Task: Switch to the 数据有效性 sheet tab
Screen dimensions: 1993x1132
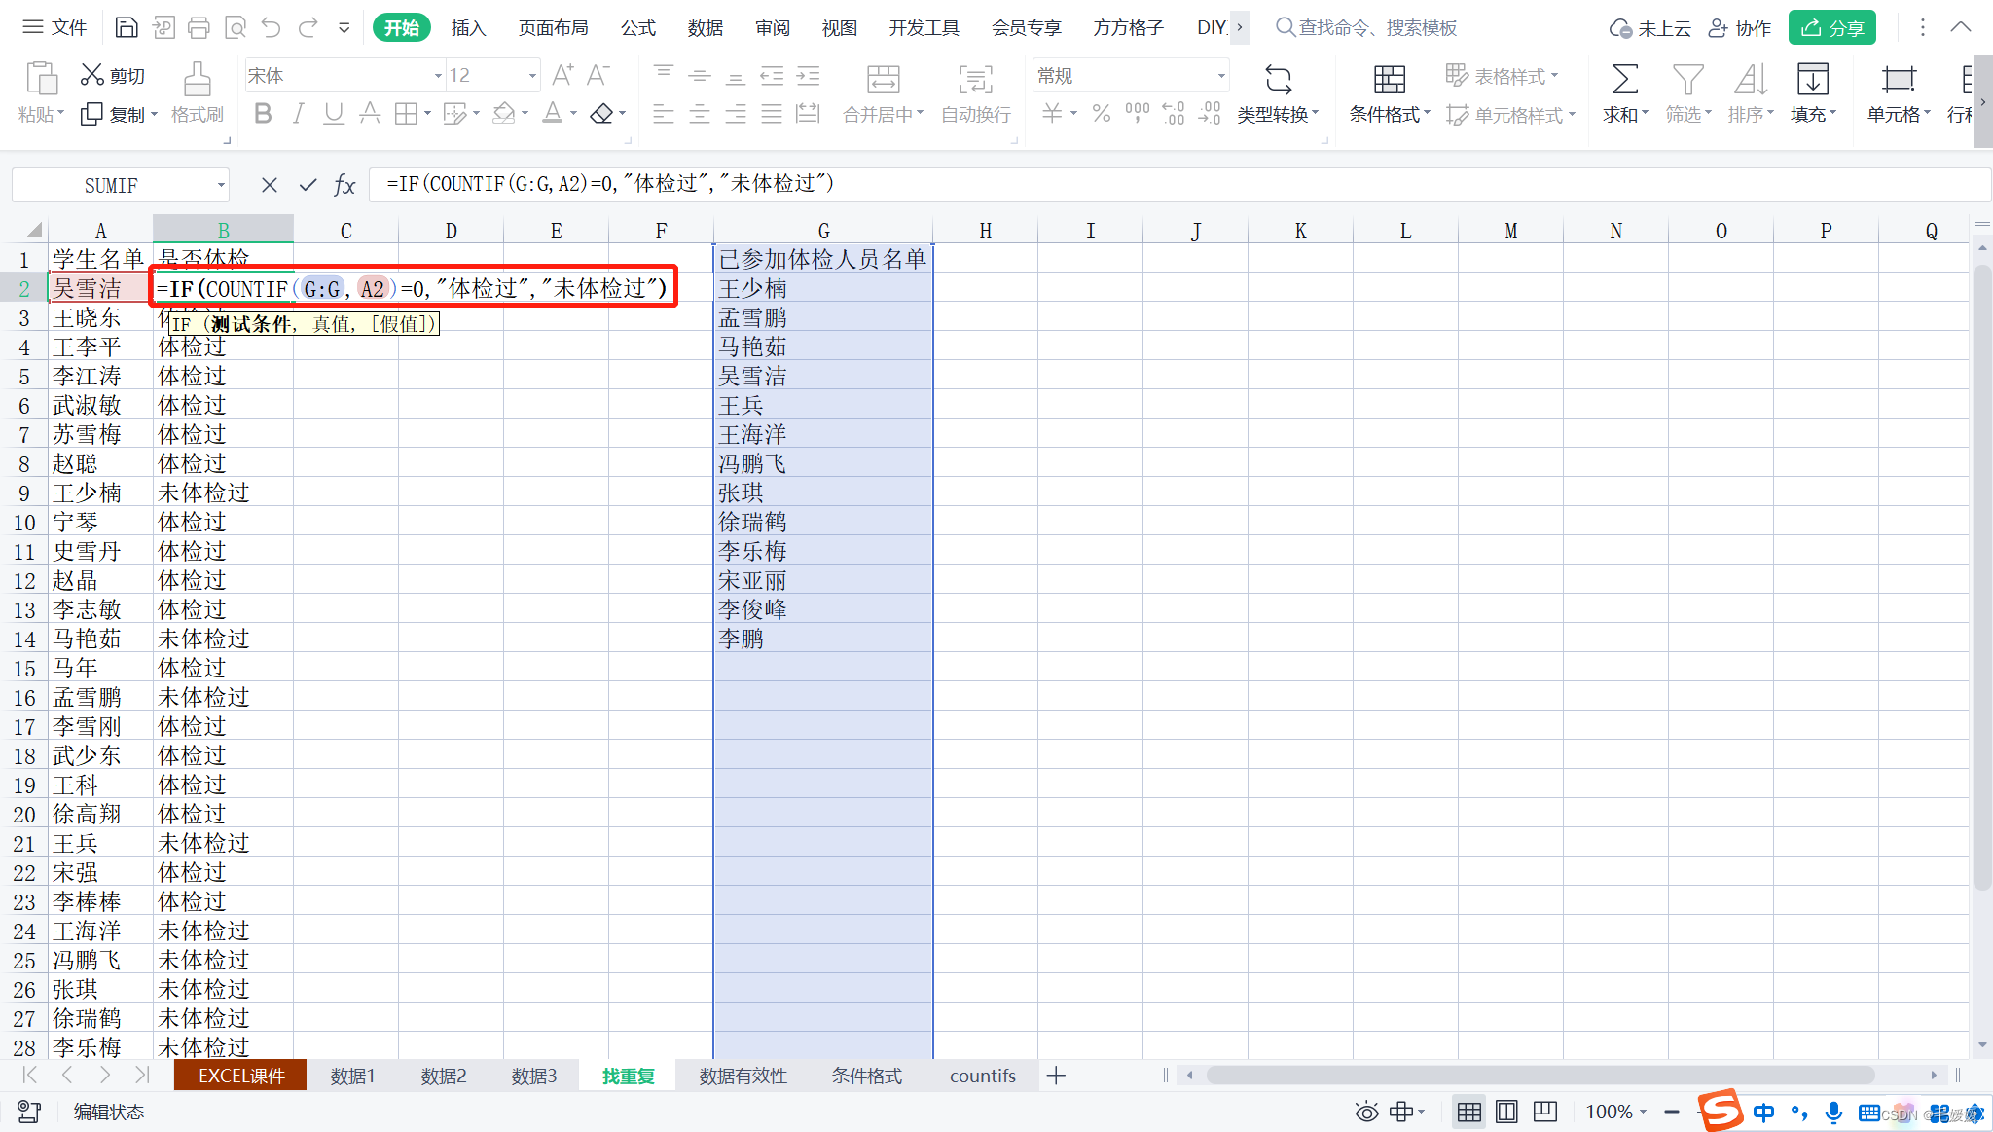Action: click(743, 1076)
